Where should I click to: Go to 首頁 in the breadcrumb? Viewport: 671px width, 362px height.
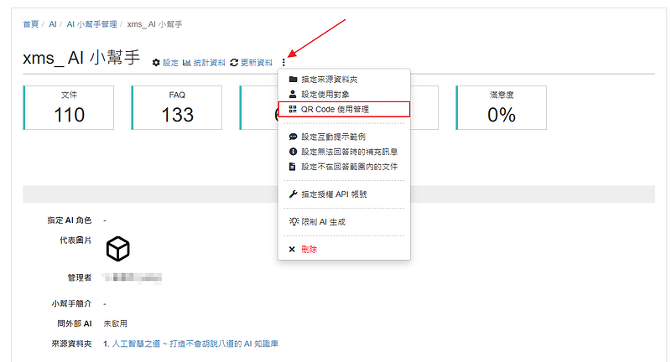pyautogui.click(x=30, y=23)
